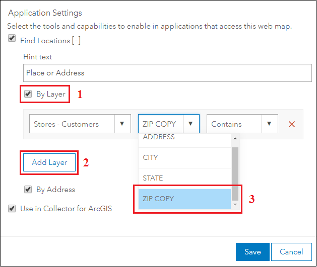Choose ADDRESS from the field list

pyautogui.click(x=184, y=139)
